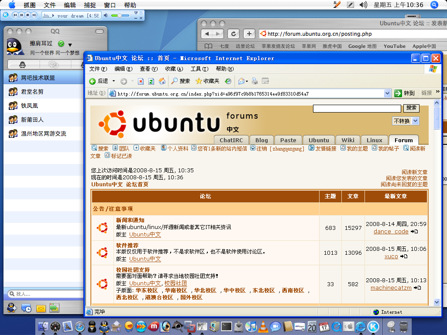Open the IE 工具(T) menu

pyautogui.click(x=199, y=69)
